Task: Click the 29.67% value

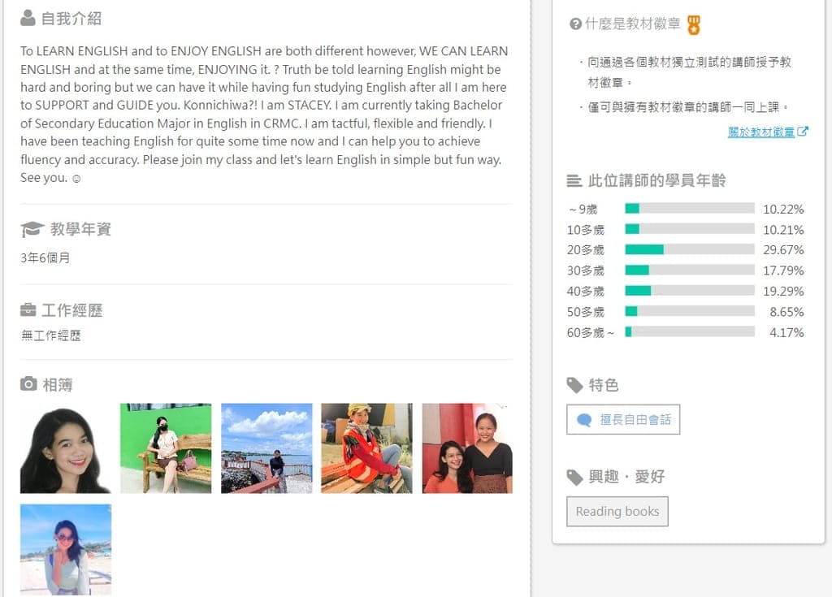Action: tap(783, 250)
